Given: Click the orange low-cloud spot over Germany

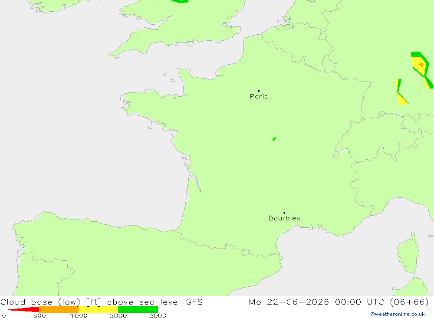Looking at the screenshot, I should pyautogui.click(x=421, y=65).
